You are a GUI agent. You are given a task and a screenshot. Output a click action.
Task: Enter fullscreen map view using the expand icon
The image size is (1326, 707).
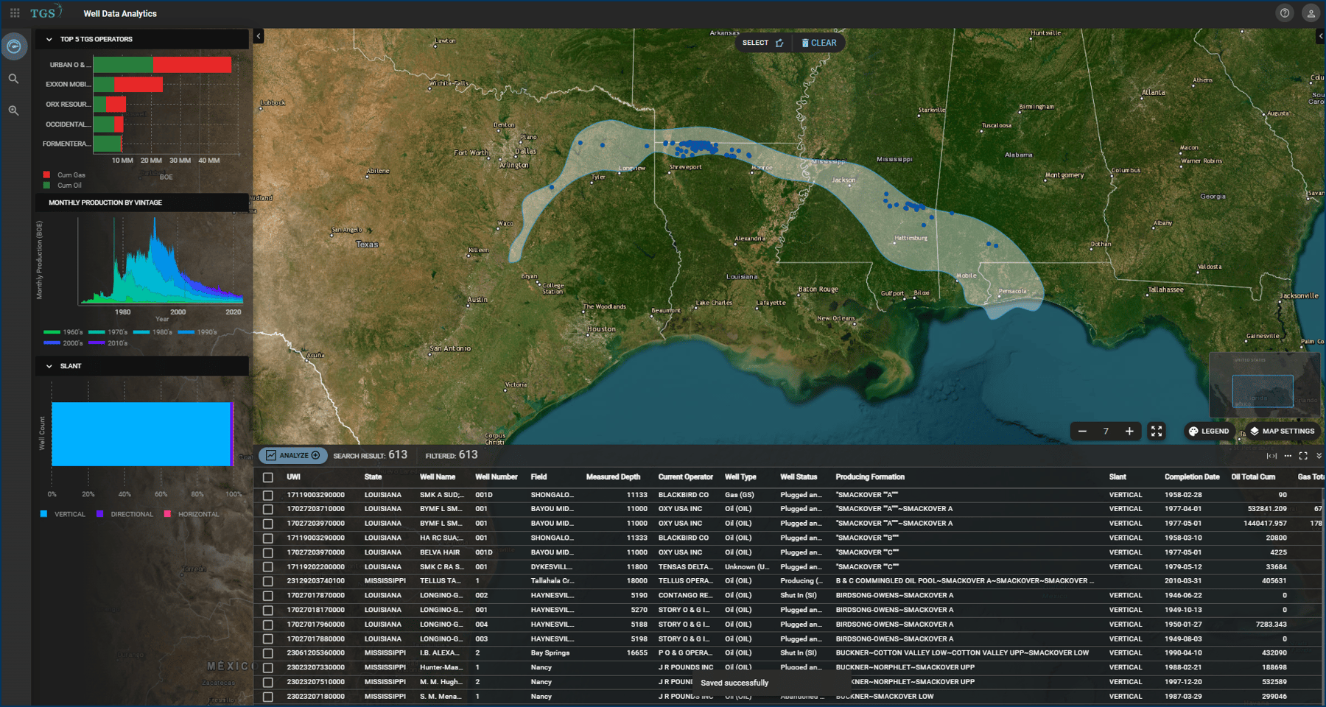click(1156, 431)
